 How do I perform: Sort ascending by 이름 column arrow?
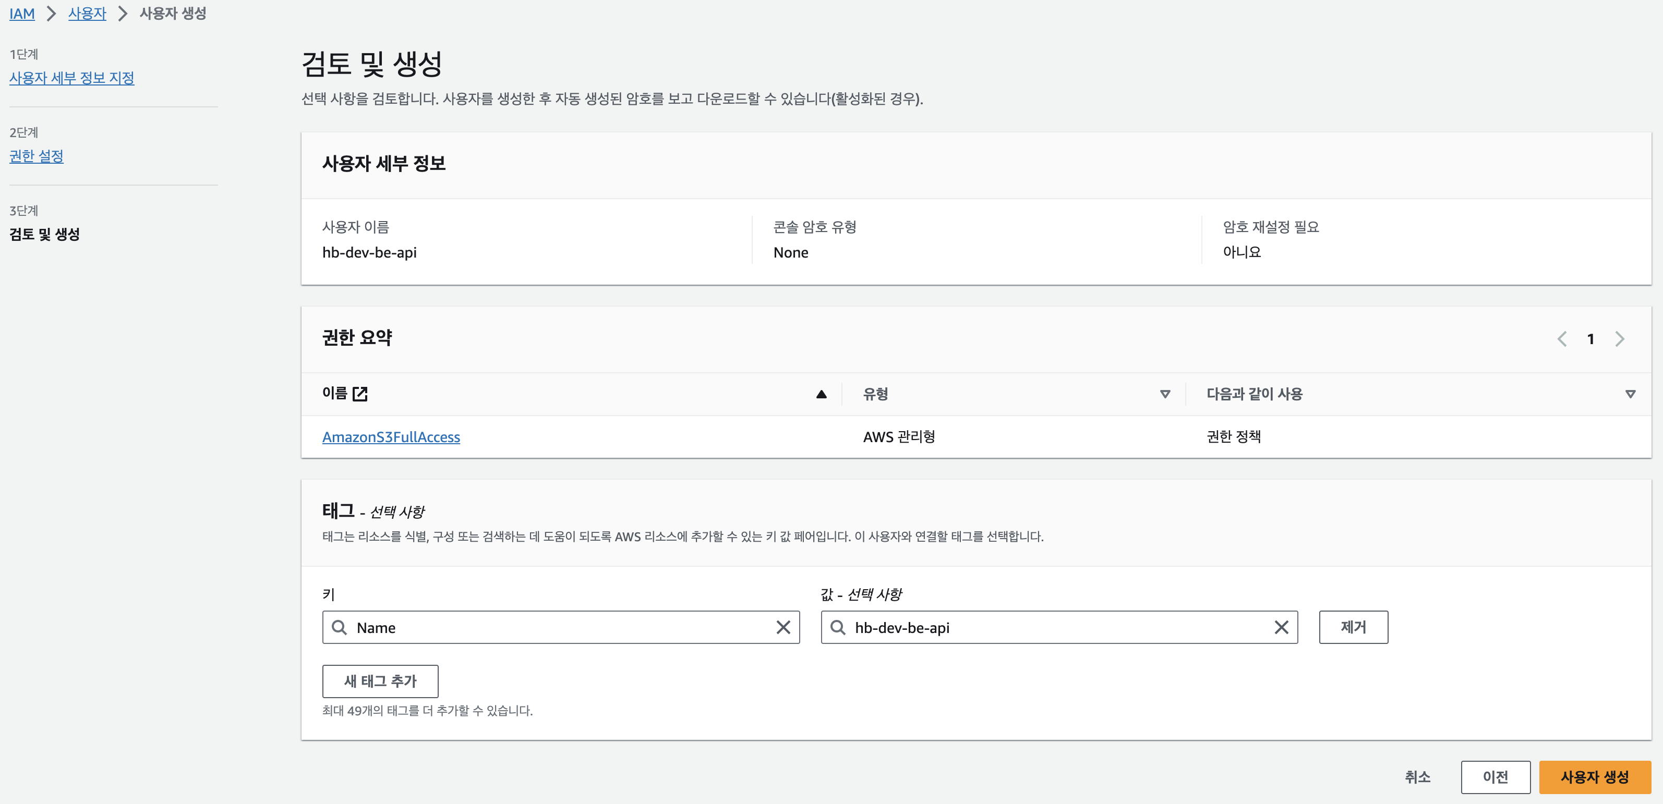pyautogui.click(x=821, y=394)
